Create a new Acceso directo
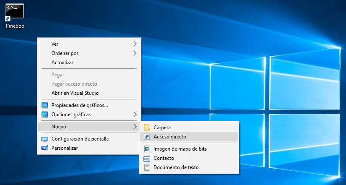This screenshot has height=185, width=346. 189,137
